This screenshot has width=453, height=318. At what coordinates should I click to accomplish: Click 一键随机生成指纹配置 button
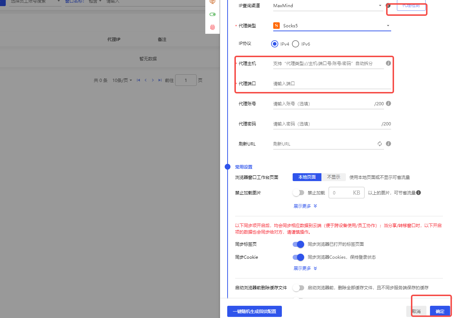coord(254,311)
